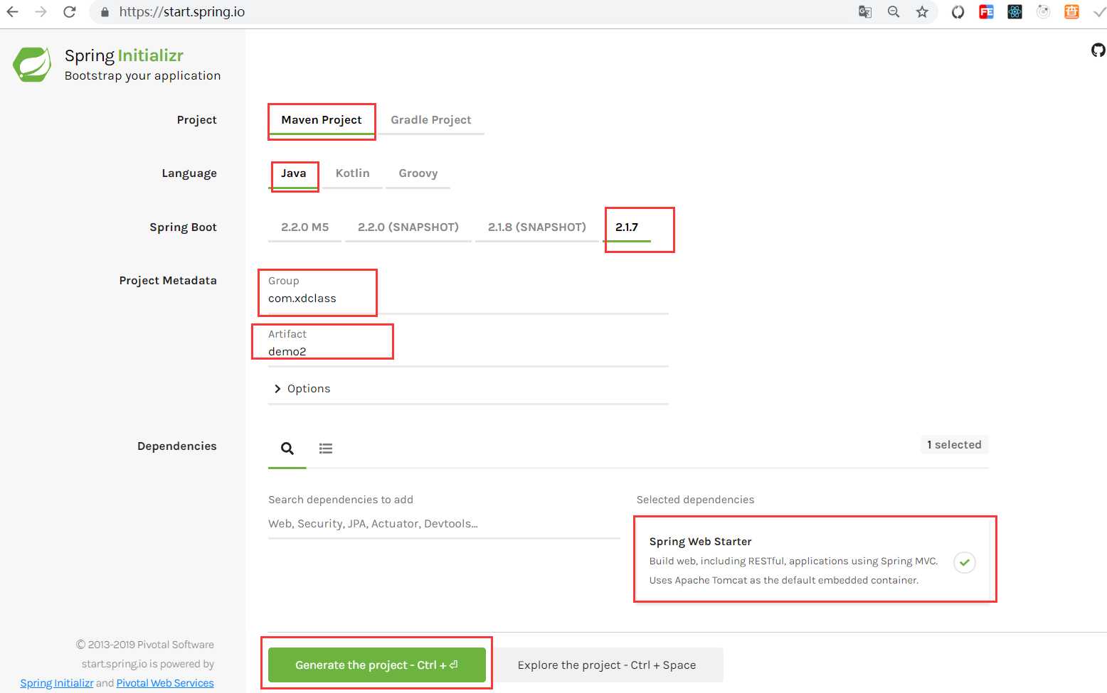1107x693 pixels.
Task: Click the Search dependencies input box
Action: (444, 524)
